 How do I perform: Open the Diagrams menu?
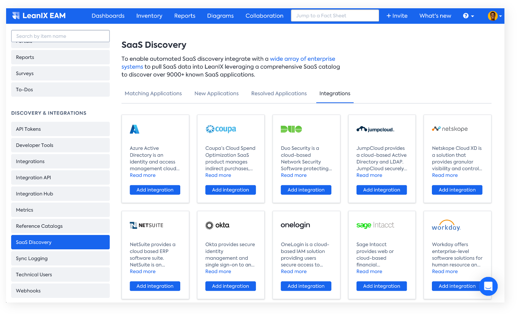tap(220, 16)
